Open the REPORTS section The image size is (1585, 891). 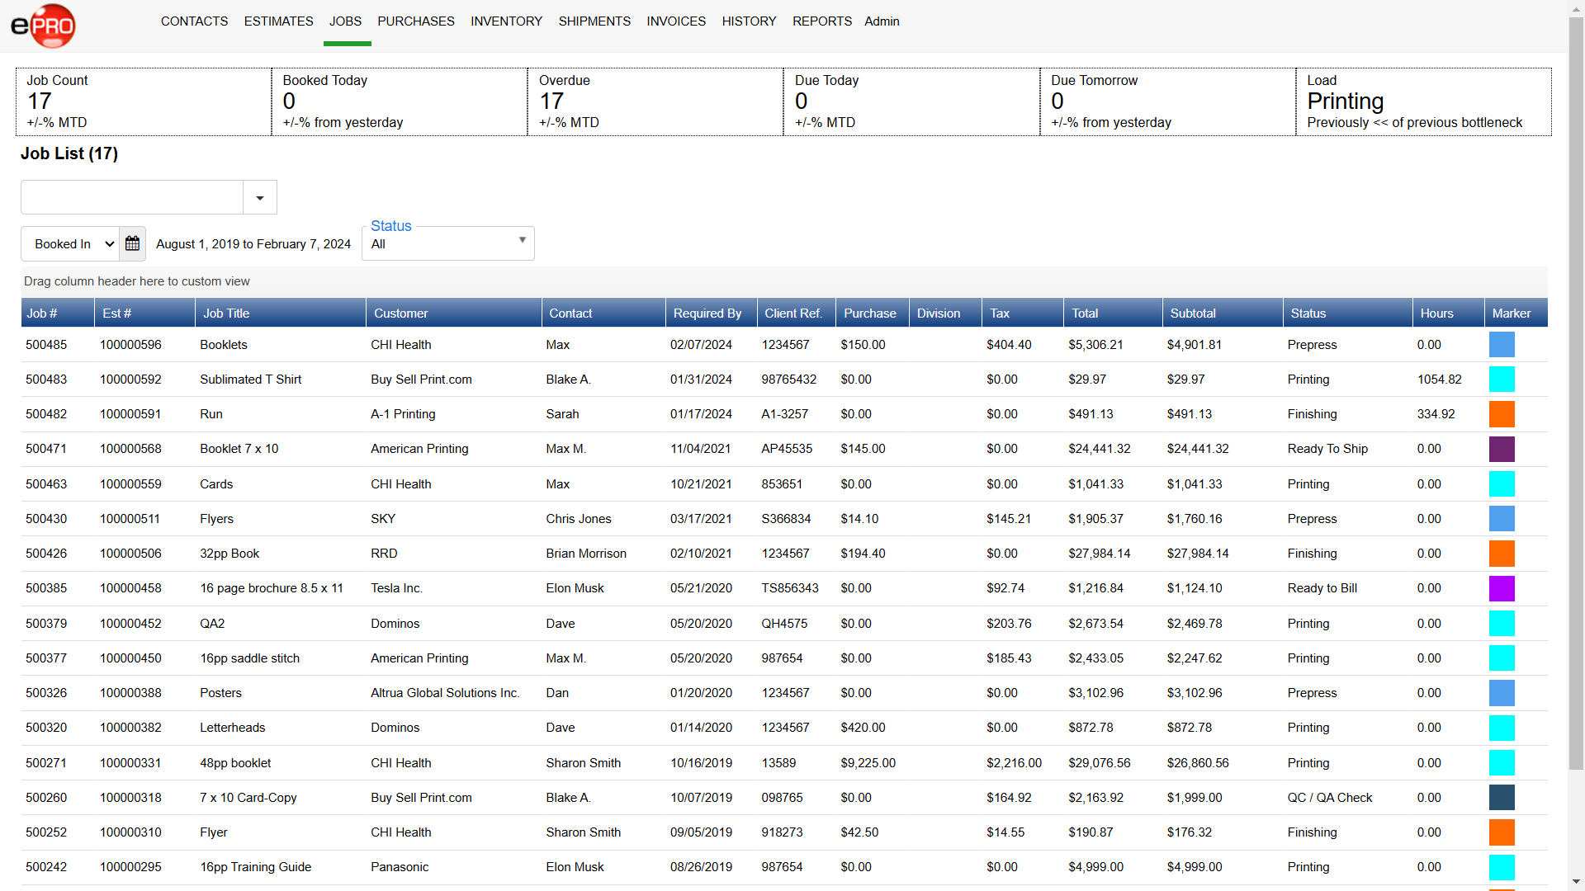(x=821, y=21)
